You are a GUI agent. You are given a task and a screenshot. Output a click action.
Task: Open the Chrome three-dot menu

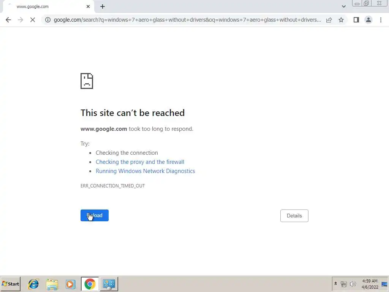tap(381, 20)
